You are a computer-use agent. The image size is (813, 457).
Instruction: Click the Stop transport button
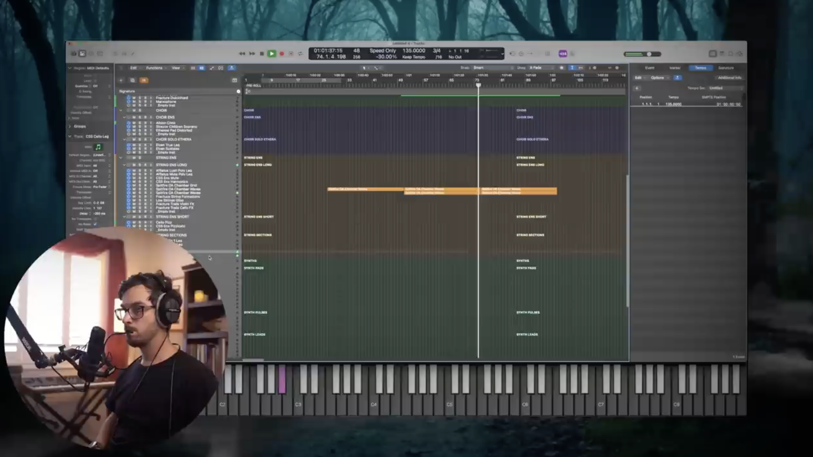pos(262,54)
